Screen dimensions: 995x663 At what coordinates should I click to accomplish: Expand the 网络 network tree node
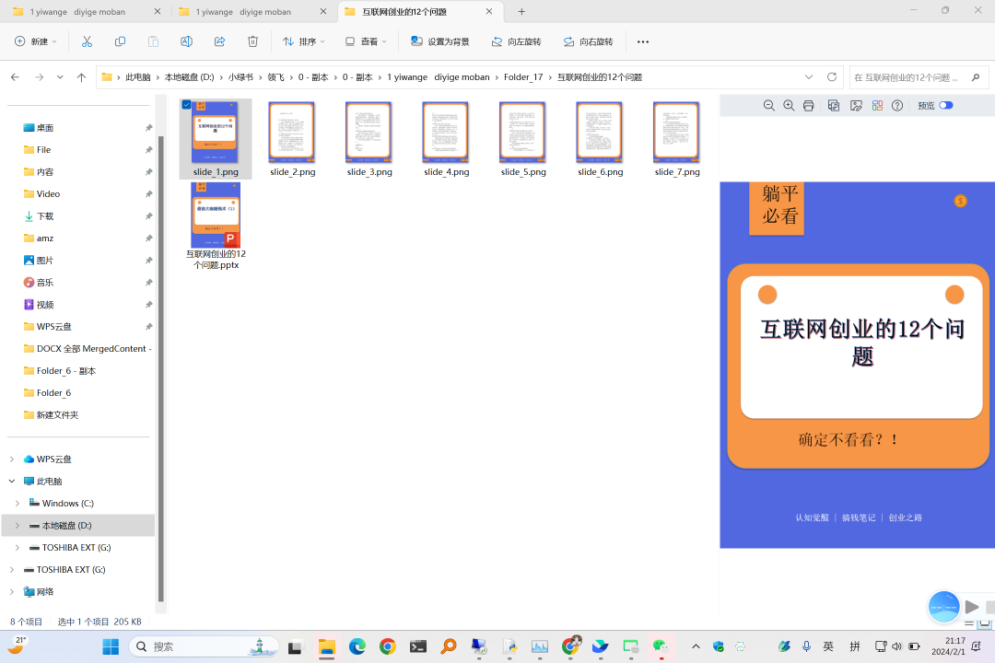coord(11,591)
